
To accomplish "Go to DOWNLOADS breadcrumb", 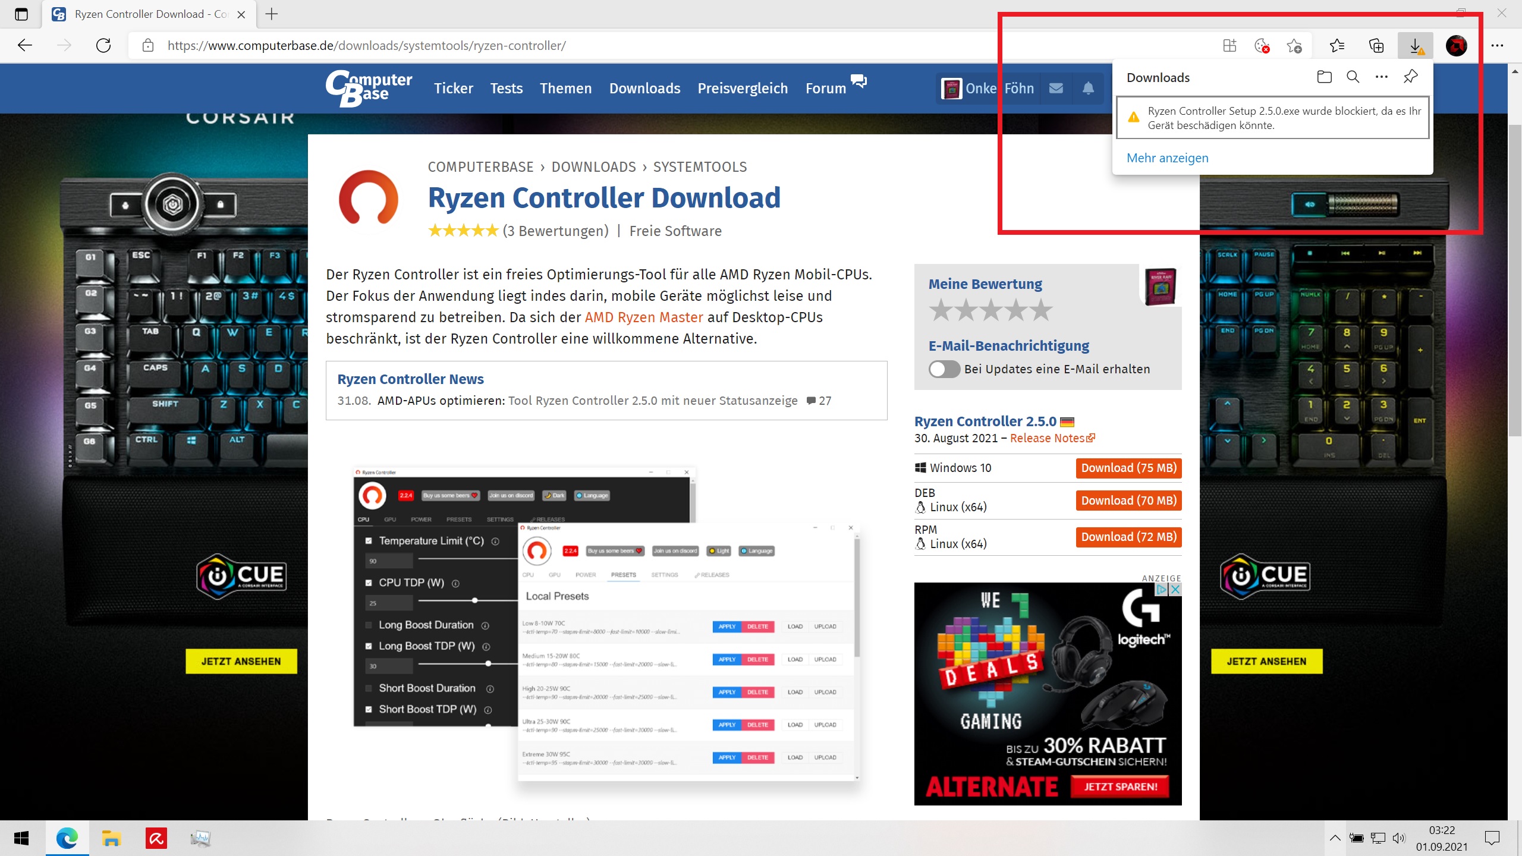I will pyautogui.click(x=593, y=167).
